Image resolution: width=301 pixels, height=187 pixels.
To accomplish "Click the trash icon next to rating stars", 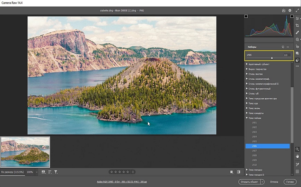I will click(x=133, y=172).
